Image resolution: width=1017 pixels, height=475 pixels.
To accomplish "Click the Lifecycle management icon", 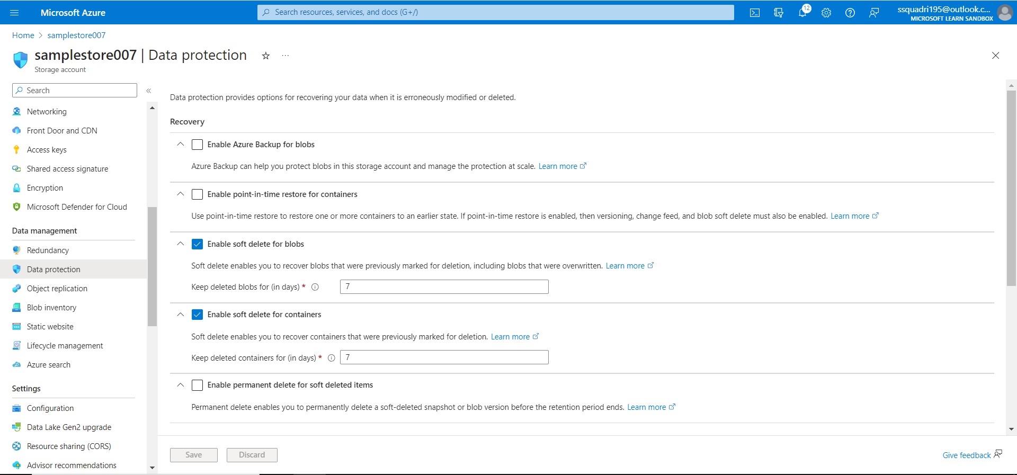I will point(16,346).
